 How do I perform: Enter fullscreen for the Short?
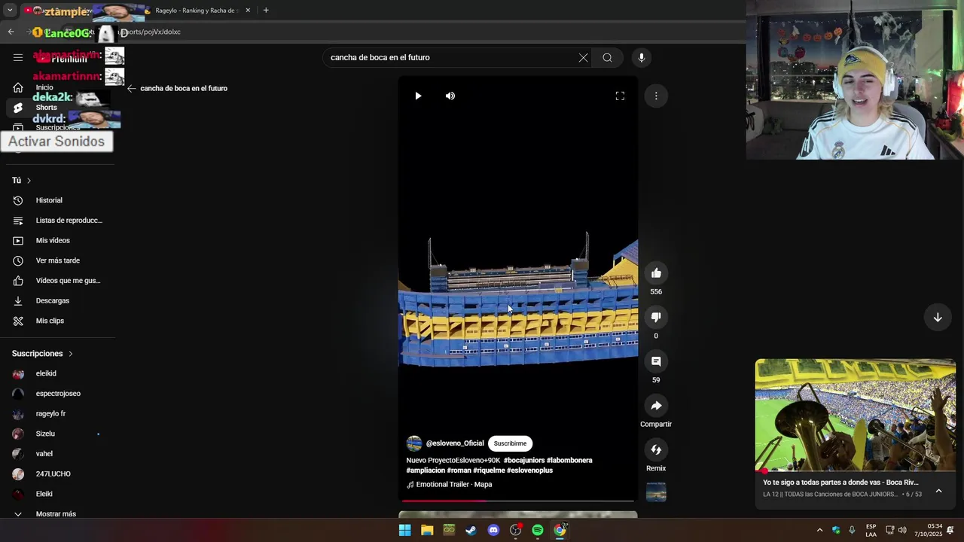pos(620,96)
